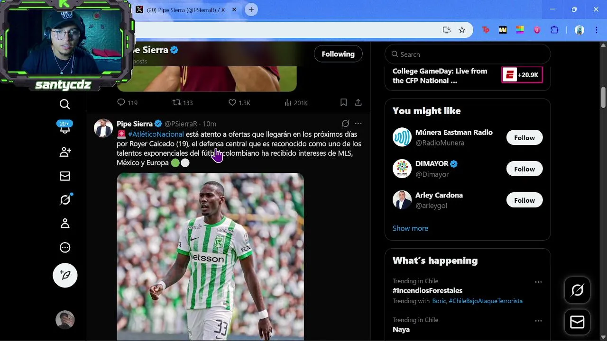Select the Pipe Sierra X browser tab
This screenshot has height=341, width=607.
coord(186,9)
